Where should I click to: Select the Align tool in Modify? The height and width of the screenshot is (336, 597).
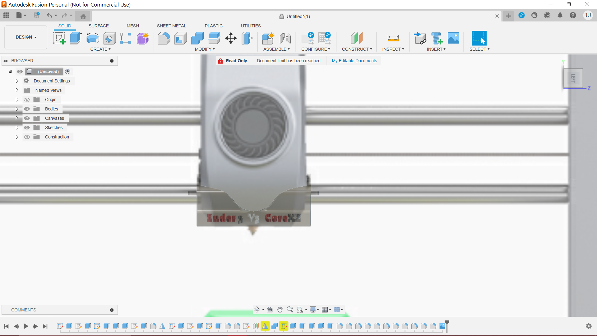pyautogui.click(x=247, y=38)
